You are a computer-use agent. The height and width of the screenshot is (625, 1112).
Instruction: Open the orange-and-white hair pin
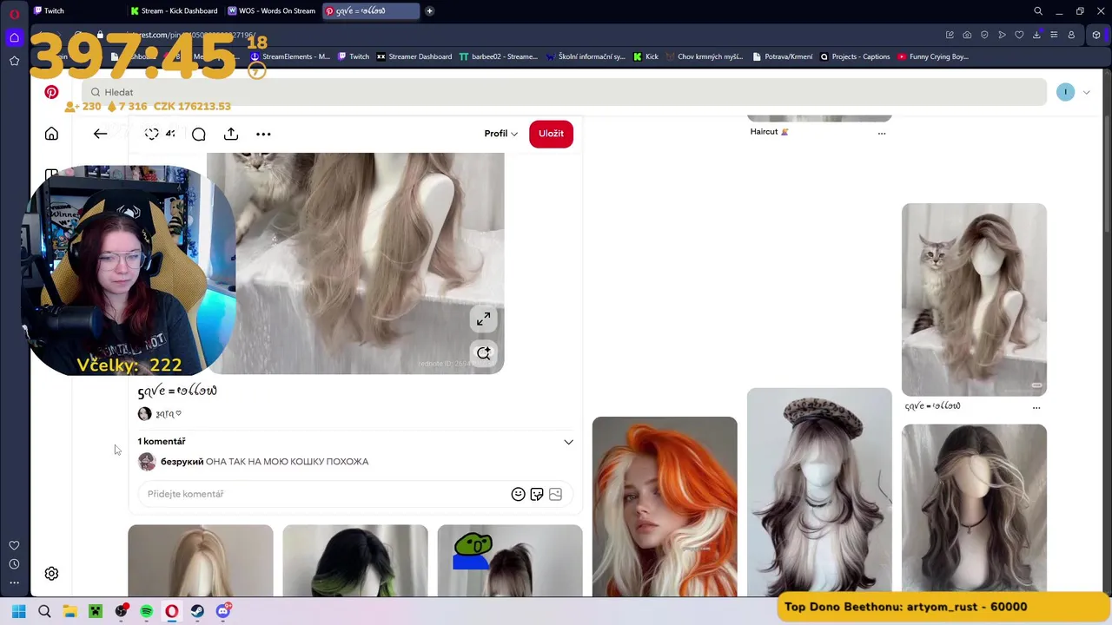[665, 507]
